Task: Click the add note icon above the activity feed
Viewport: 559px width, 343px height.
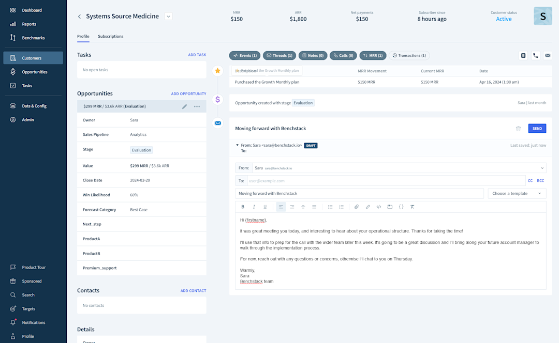Action: coord(523,55)
